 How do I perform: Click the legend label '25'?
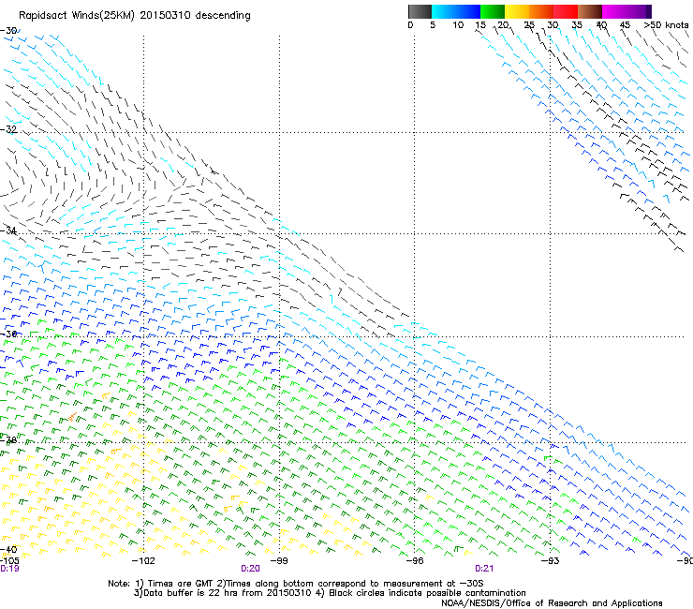(529, 25)
